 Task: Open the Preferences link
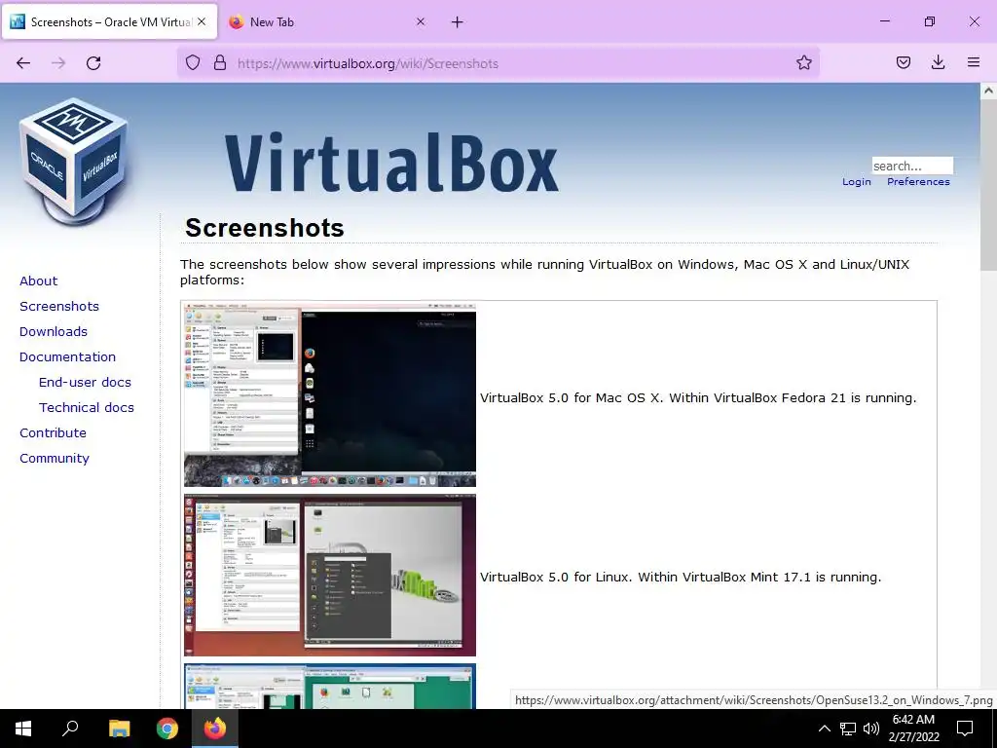[x=918, y=182]
